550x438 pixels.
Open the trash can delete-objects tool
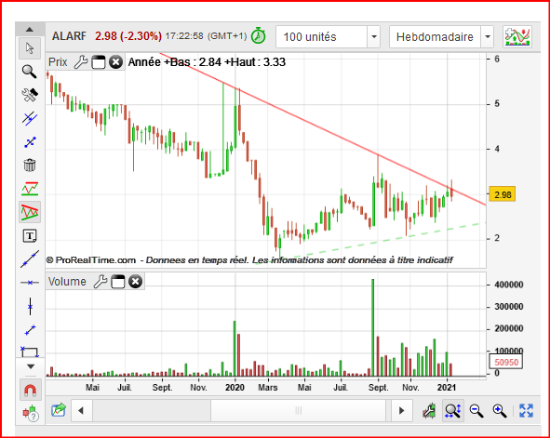[30, 165]
